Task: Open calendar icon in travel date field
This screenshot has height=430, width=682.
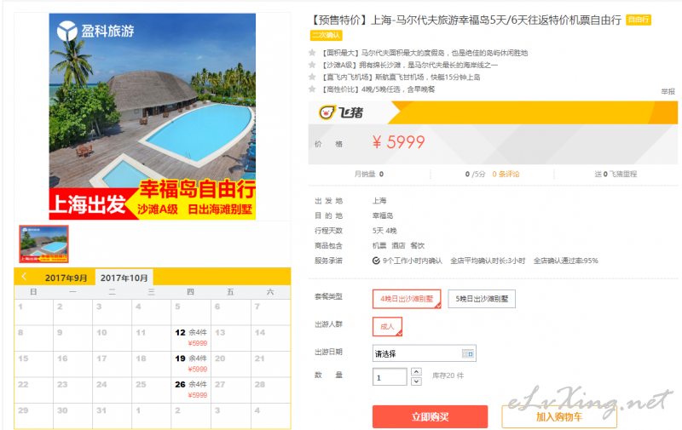Action: (x=467, y=354)
